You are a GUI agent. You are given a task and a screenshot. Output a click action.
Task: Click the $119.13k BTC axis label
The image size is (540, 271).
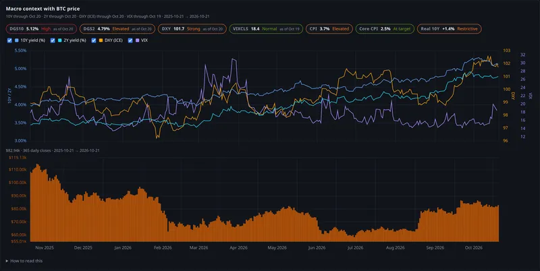[19, 157]
